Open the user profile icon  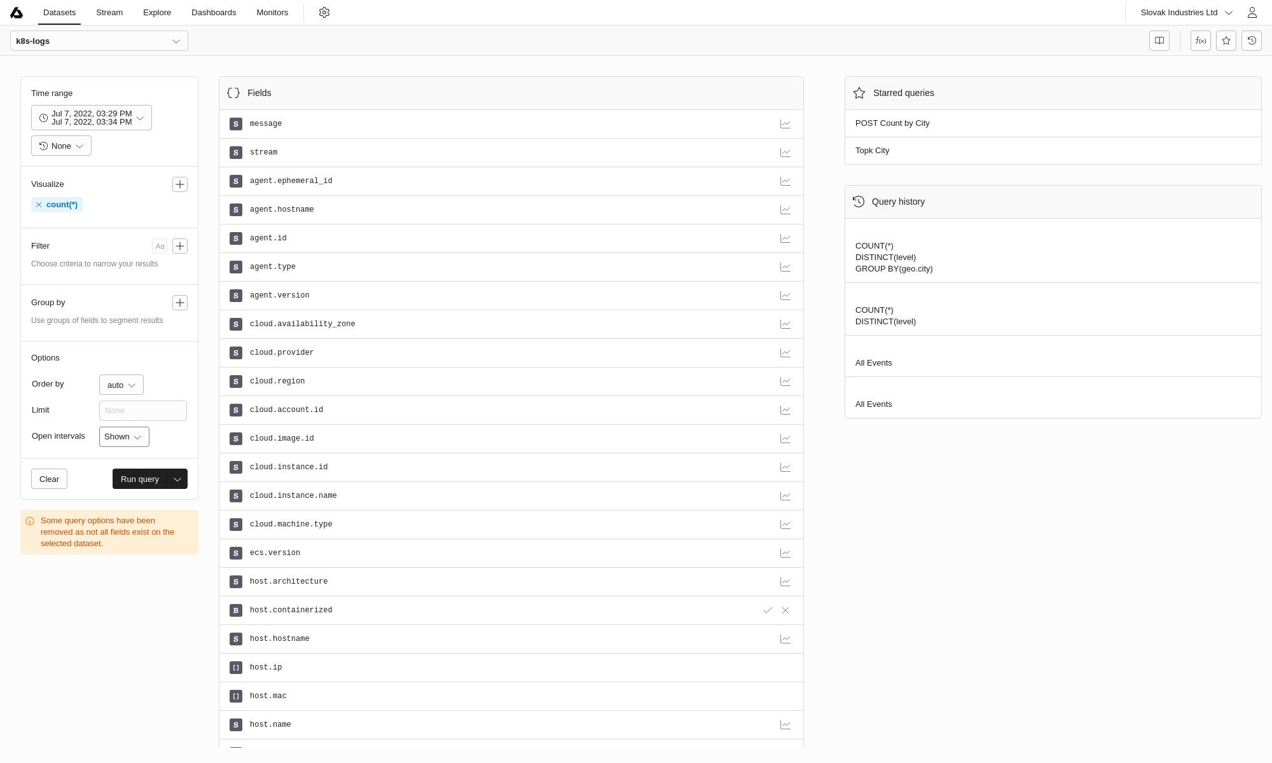pos(1252,13)
